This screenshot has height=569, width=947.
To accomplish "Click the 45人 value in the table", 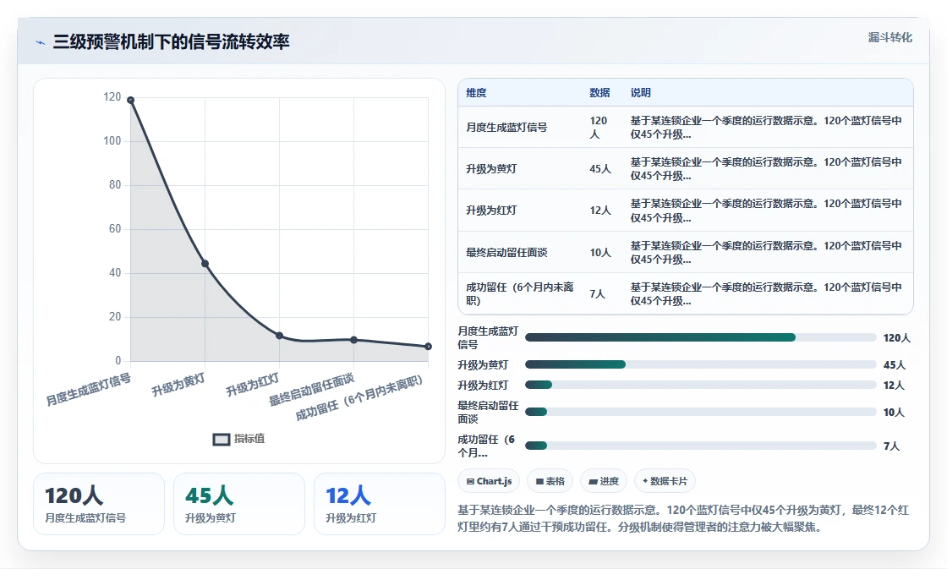I will (x=600, y=169).
